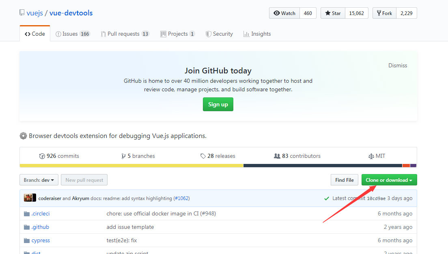View the 5 branches list
Screen dimensions: 448x254
(138, 156)
